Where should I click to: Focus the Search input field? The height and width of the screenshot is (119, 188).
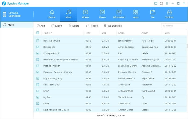tap(173, 26)
